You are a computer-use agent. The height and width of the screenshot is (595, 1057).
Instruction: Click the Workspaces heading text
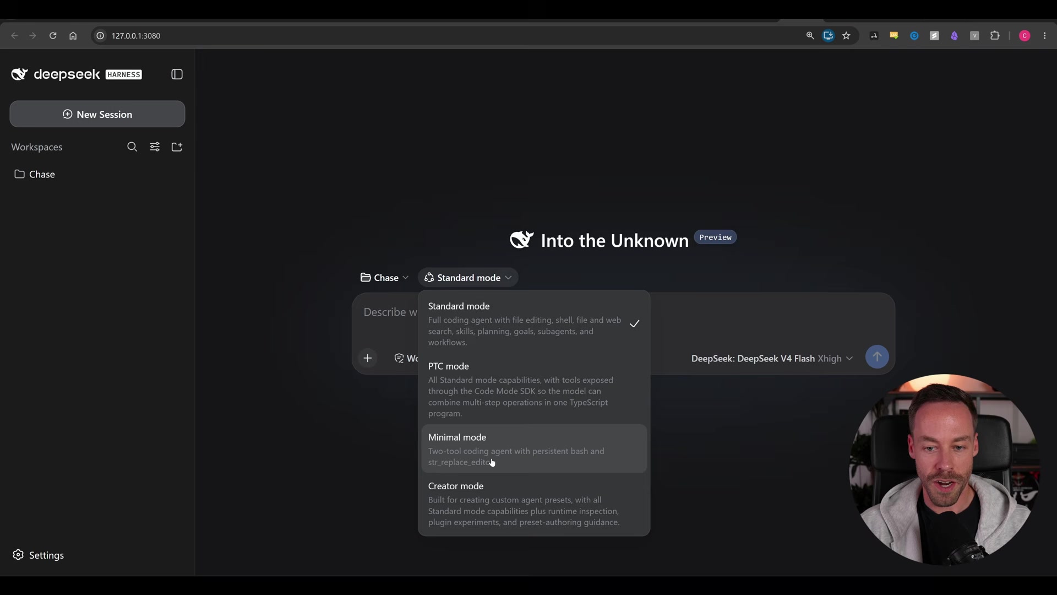click(x=37, y=147)
